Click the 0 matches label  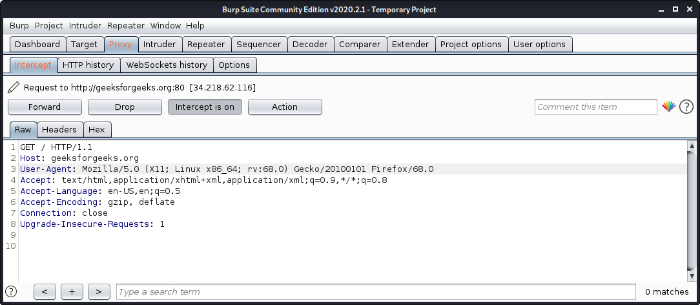point(666,291)
